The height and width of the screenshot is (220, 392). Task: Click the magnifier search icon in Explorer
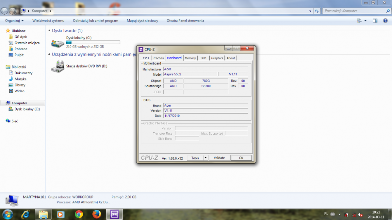(388, 11)
